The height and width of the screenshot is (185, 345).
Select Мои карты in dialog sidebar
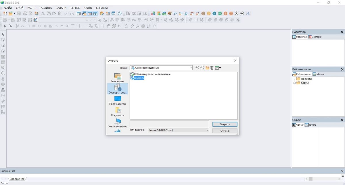pyautogui.click(x=118, y=77)
